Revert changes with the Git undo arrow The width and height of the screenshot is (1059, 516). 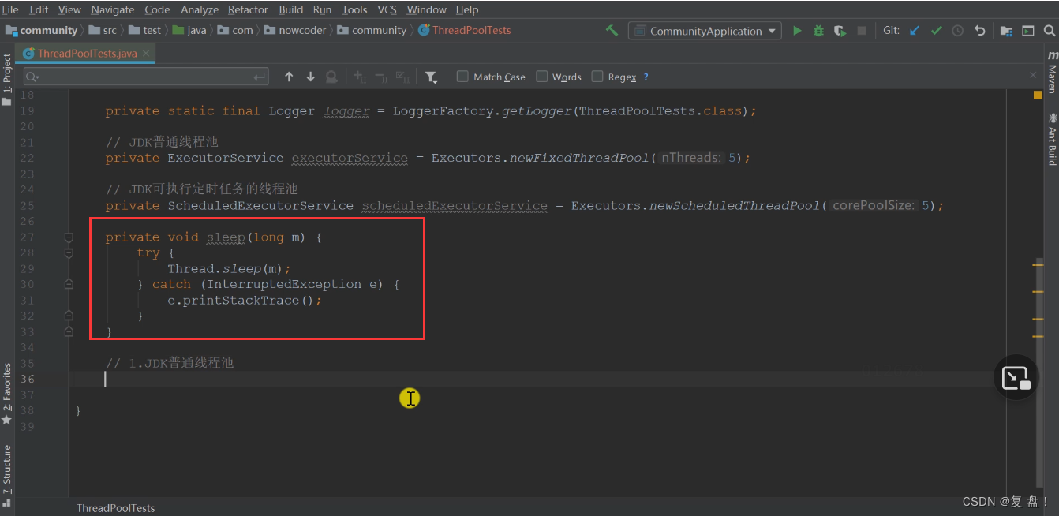click(x=979, y=31)
